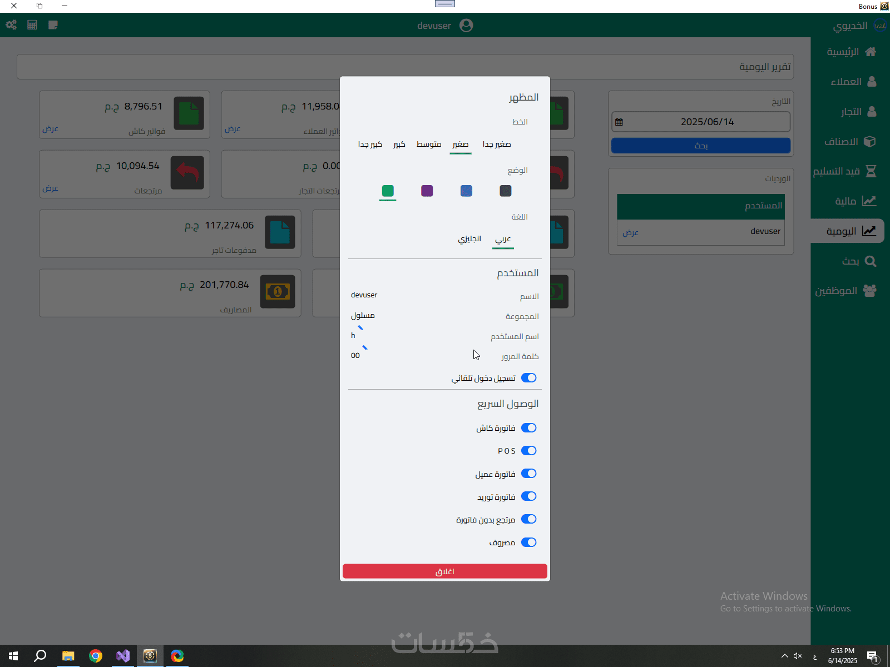Choose the dark theme color swatch
The width and height of the screenshot is (890, 667).
(x=506, y=191)
